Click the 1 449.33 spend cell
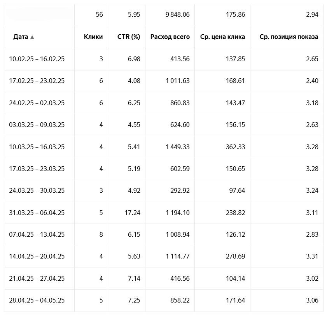Viewport: 327px width, 315px height. point(178,147)
